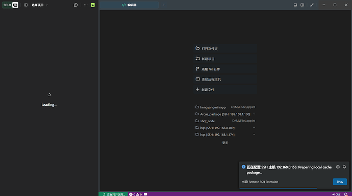Click the notification settings gear icon
The width and height of the screenshot is (352, 196).
click(338, 167)
